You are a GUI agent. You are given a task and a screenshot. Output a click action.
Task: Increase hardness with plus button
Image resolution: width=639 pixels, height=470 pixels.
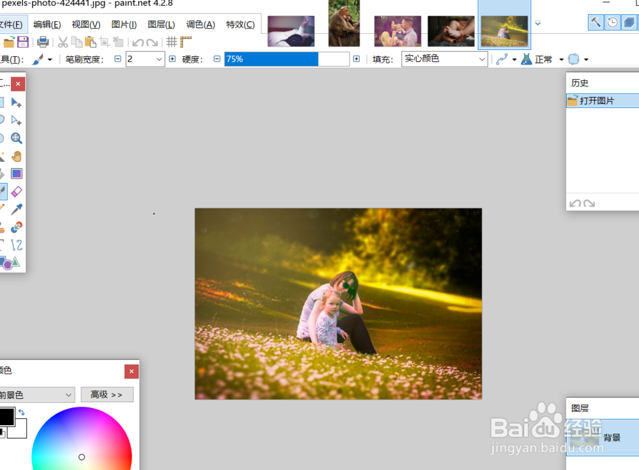(357, 59)
